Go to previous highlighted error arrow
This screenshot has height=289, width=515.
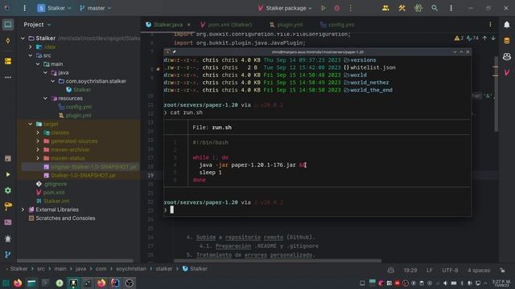484,39
